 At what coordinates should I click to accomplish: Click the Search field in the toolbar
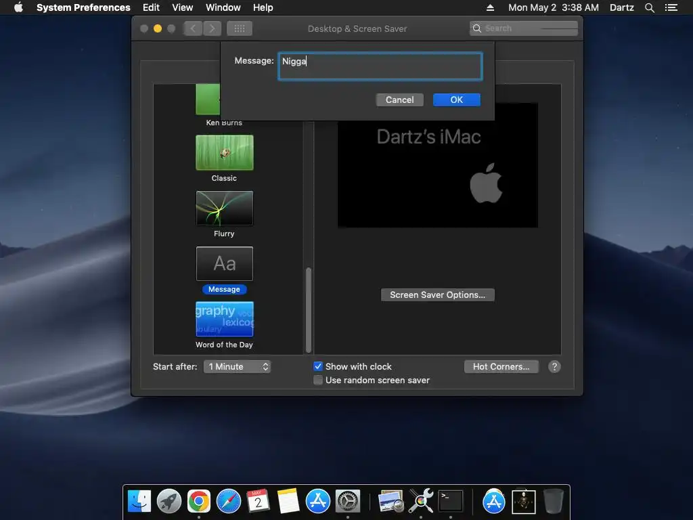pos(524,28)
